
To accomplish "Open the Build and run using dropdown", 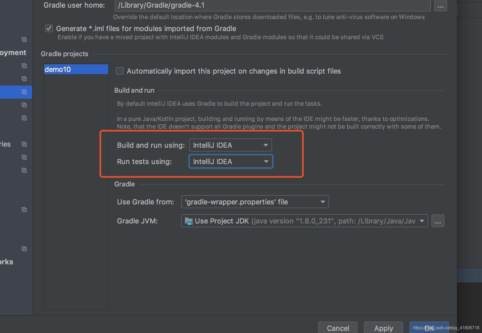I will pos(230,145).
